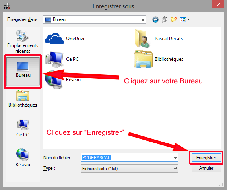Viewport: 227px width, 190px height.
Task: Select Bureau in the left sidebar
Action: [x=23, y=72]
